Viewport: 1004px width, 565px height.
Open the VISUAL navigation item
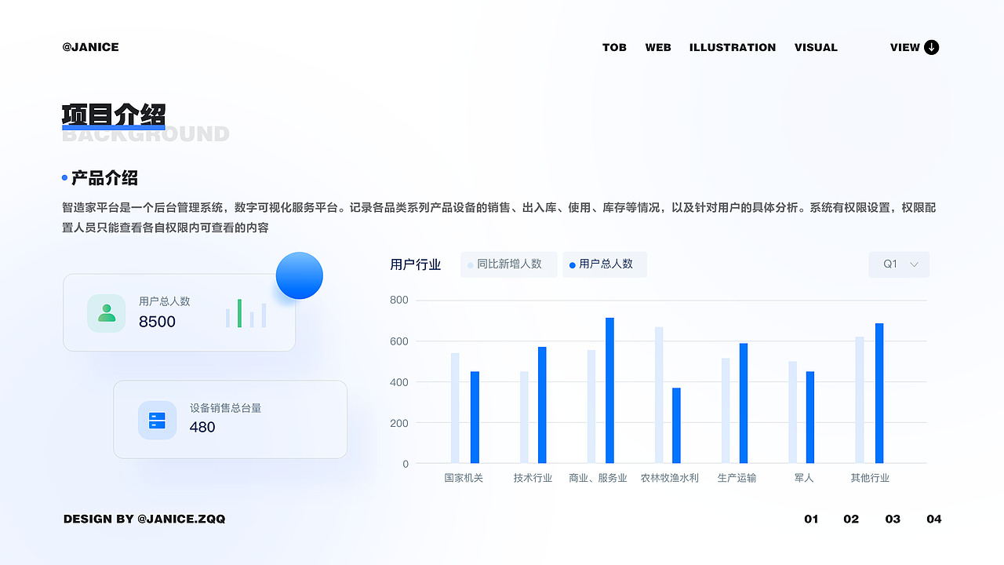(816, 47)
